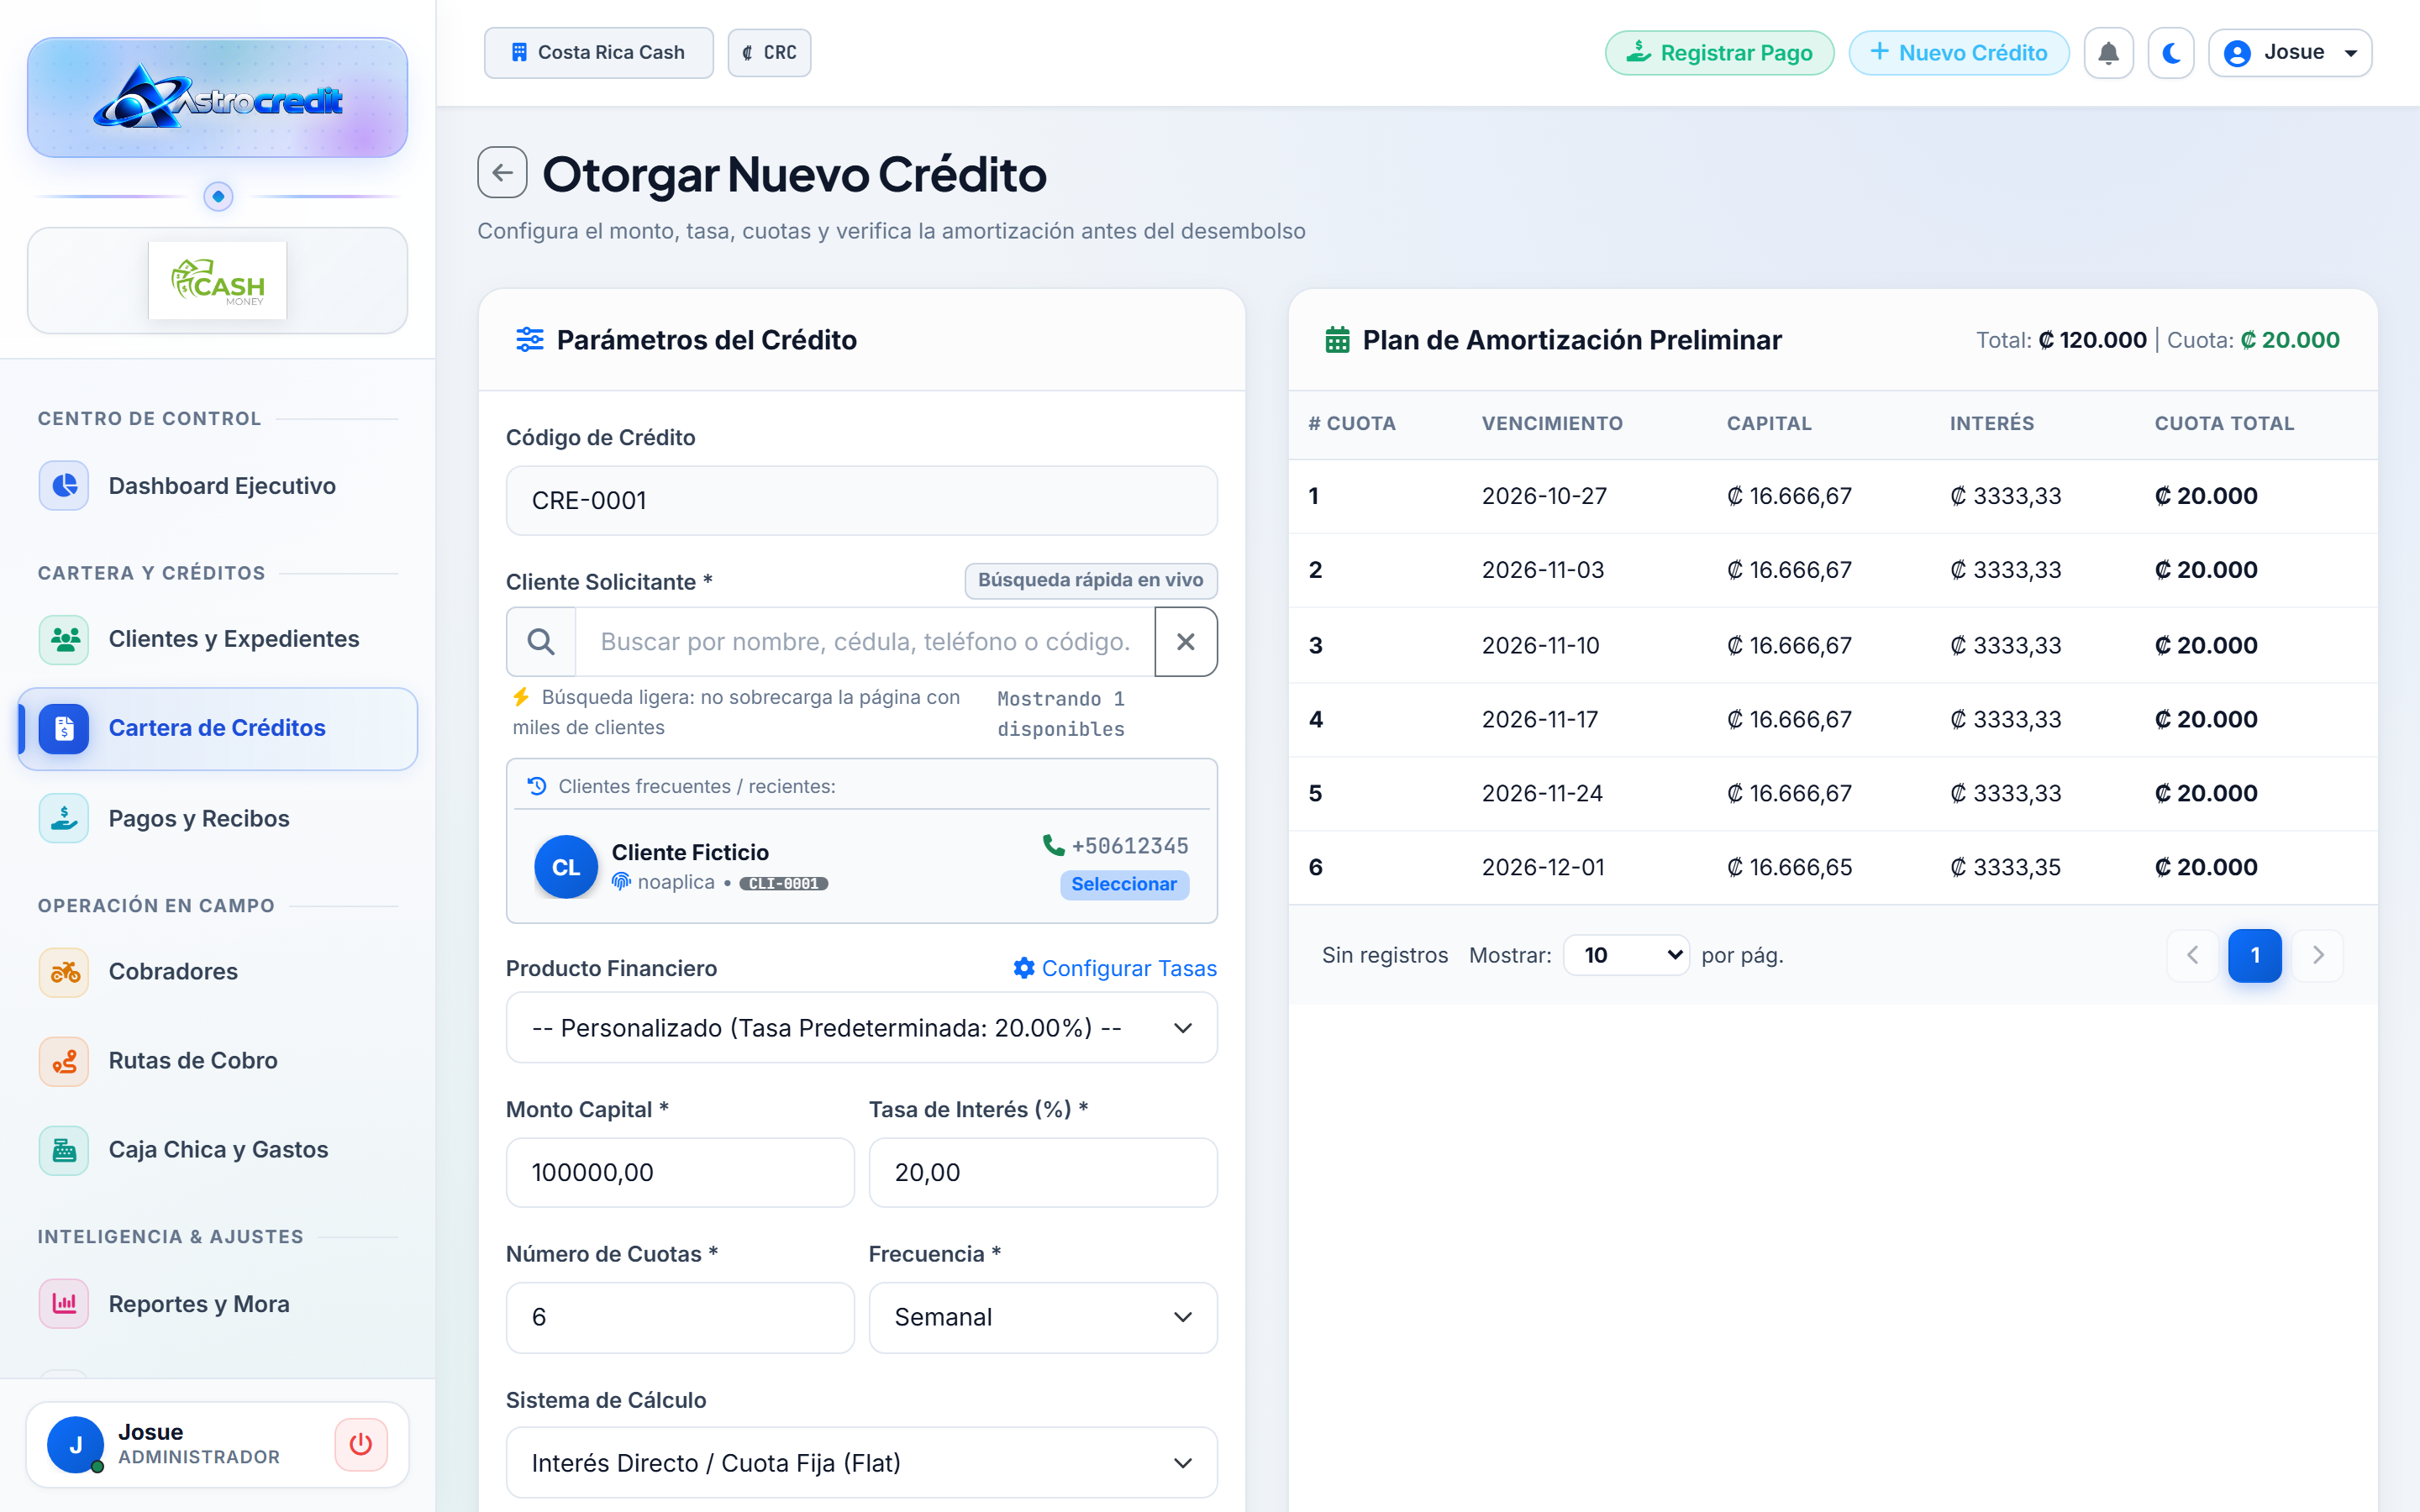
Task: Click the search magnifier icon
Action: 541,641
